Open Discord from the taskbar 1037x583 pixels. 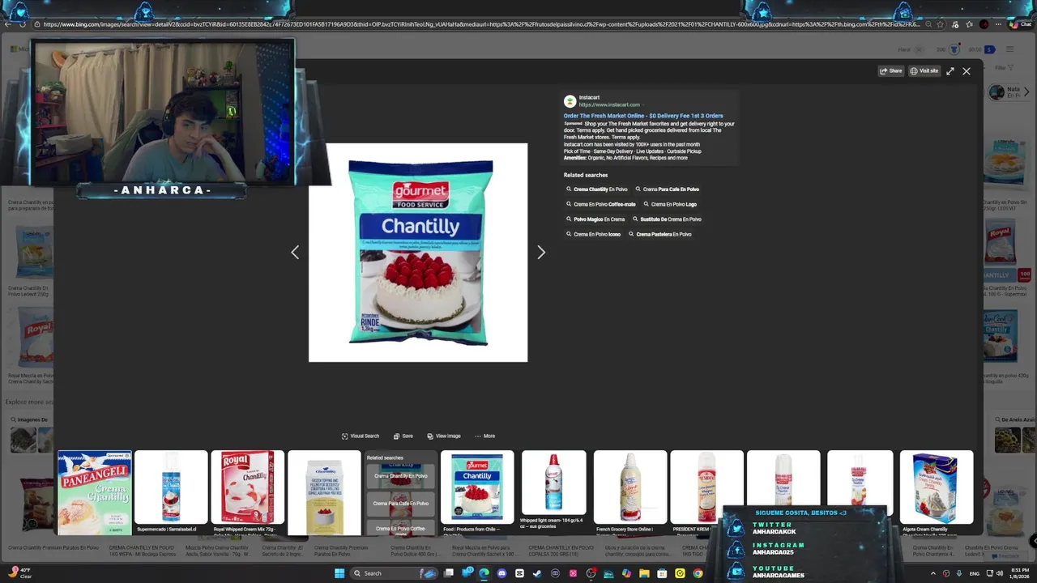[x=501, y=573]
